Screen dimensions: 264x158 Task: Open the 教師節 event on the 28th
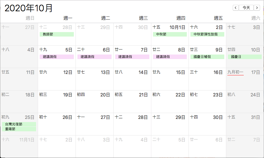click(x=57, y=34)
